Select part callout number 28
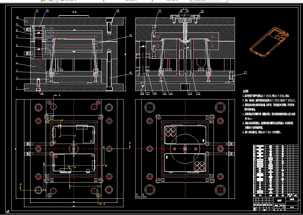This screenshot has height=215, width=303. (x=143, y=93)
